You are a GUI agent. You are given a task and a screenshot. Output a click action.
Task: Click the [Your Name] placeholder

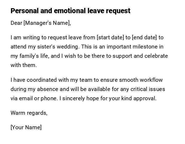pos(26,127)
